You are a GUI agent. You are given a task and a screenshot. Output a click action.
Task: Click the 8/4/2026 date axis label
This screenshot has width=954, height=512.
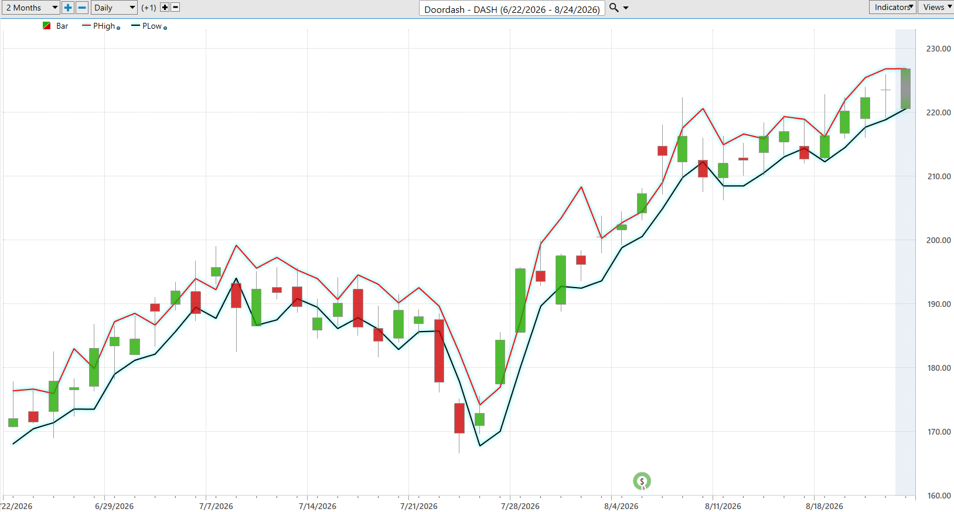[622, 506]
